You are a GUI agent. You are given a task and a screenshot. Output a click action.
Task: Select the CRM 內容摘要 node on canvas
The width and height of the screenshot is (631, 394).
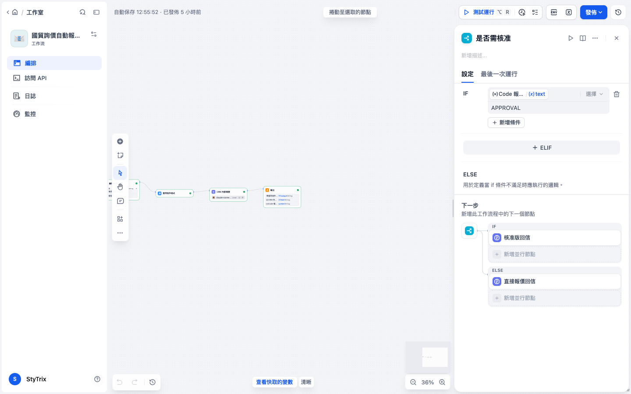tap(228, 195)
